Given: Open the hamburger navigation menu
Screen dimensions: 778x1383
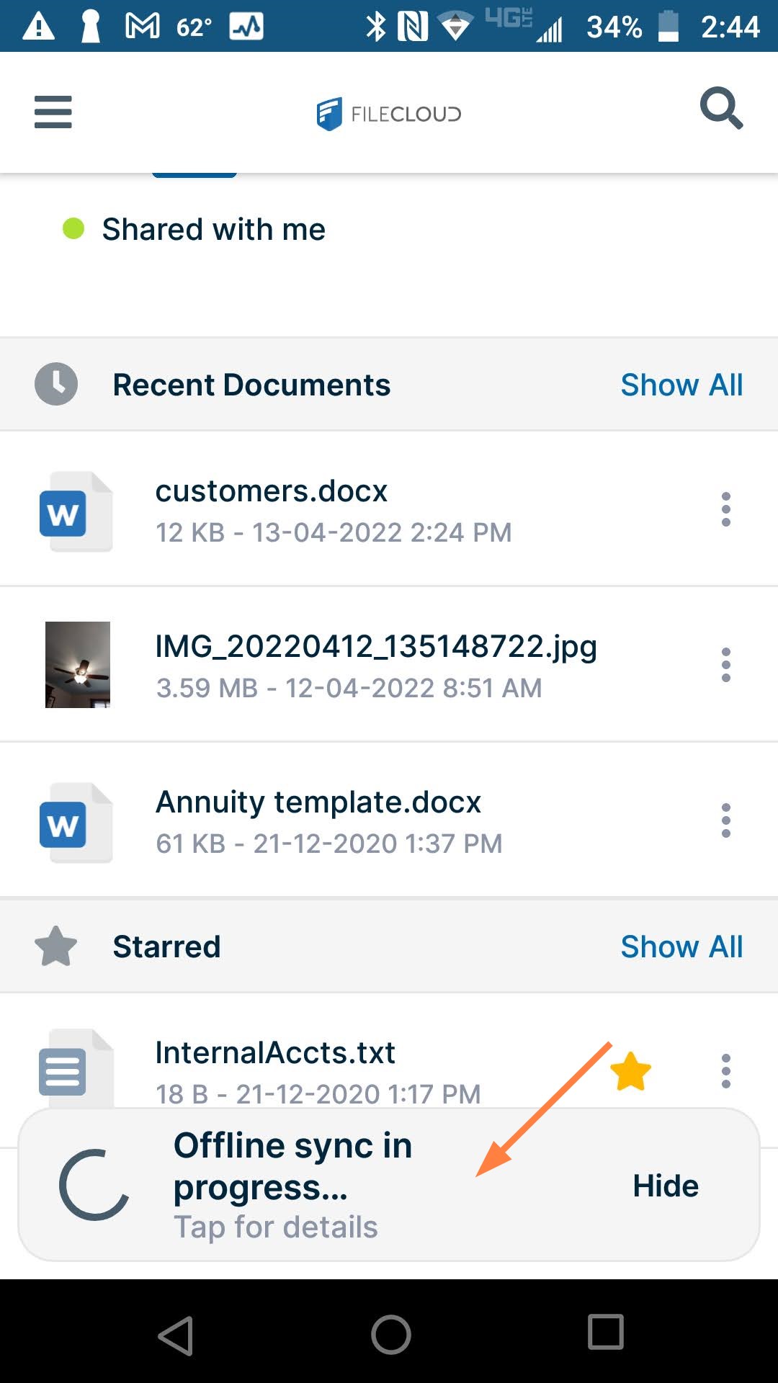Looking at the screenshot, I should point(53,112).
